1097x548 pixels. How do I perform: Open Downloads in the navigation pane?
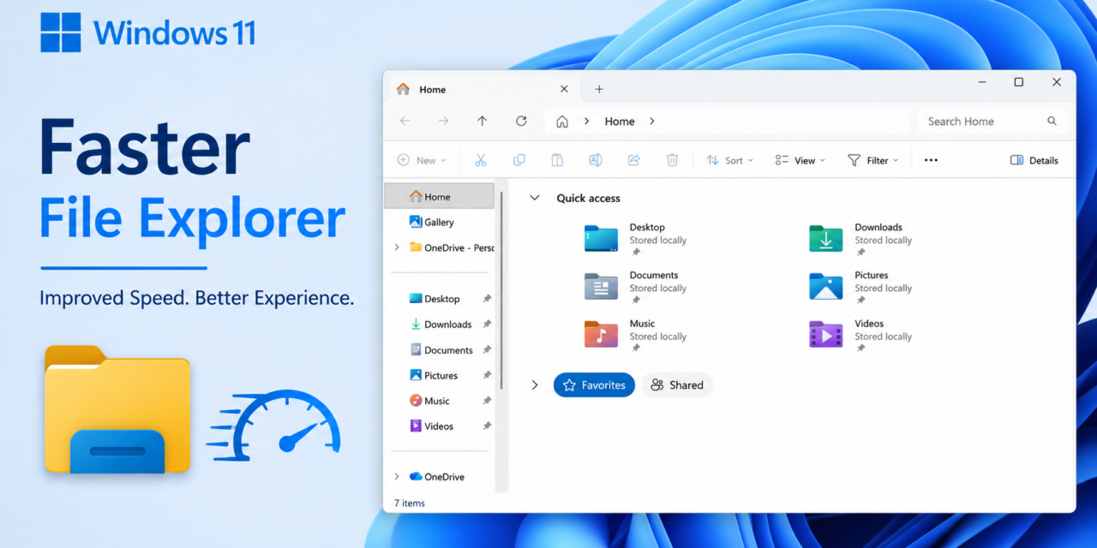point(442,325)
